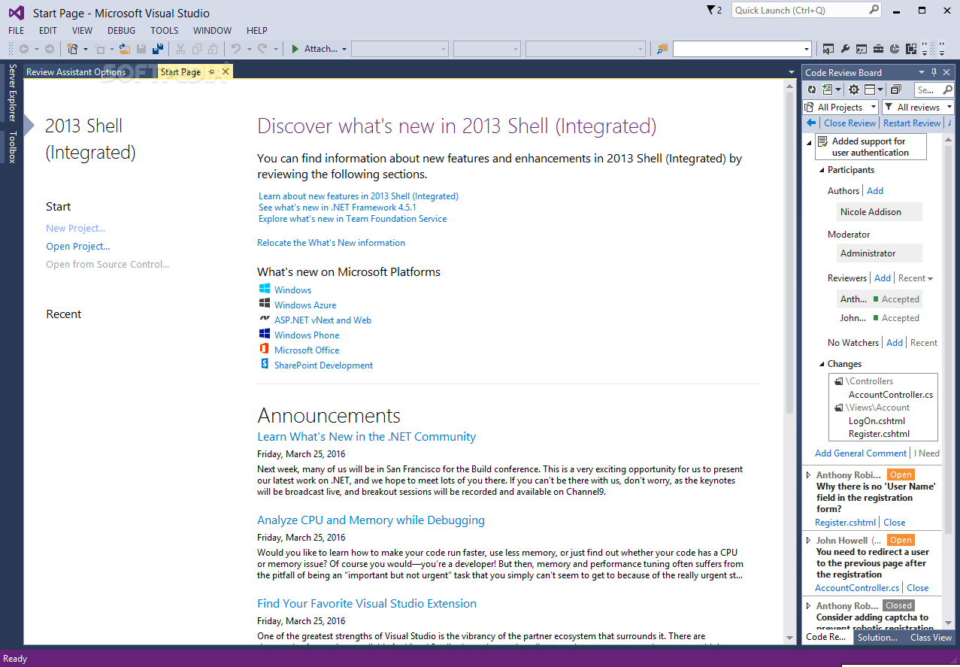
Task: Switch to the Class View tab
Action: click(x=931, y=637)
